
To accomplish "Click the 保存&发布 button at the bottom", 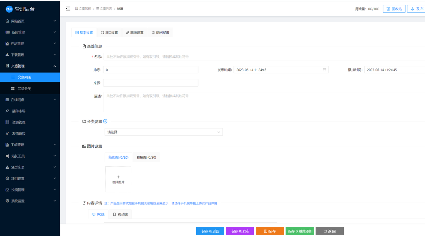I will tap(240, 231).
